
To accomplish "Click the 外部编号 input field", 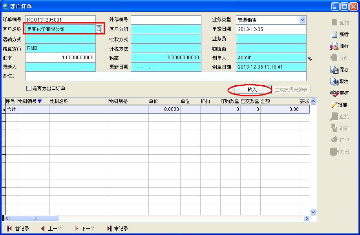I will point(166,20).
